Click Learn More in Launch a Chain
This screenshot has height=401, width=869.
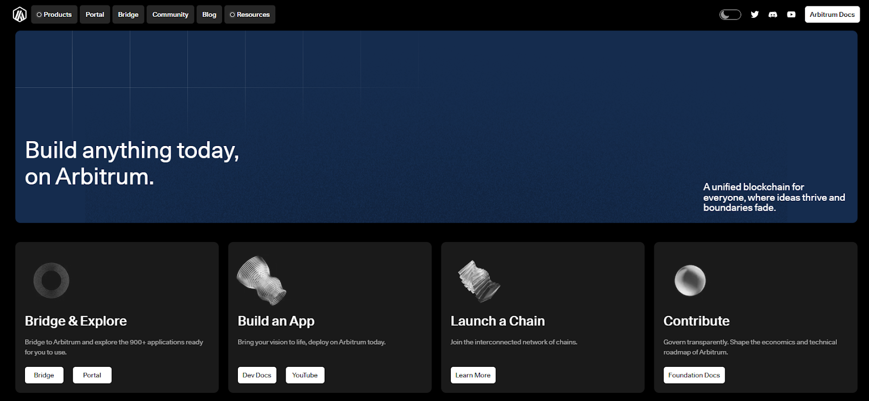[473, 375]
